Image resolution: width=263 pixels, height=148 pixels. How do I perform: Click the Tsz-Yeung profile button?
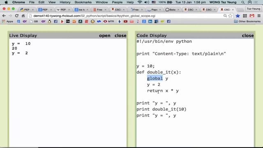click(253, 9)
